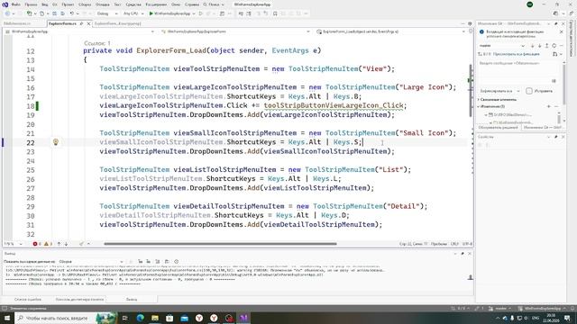Click the editor horizontal scrollbar
The width and height of the screenshot is (577, 324).
(x=220, y=244)
